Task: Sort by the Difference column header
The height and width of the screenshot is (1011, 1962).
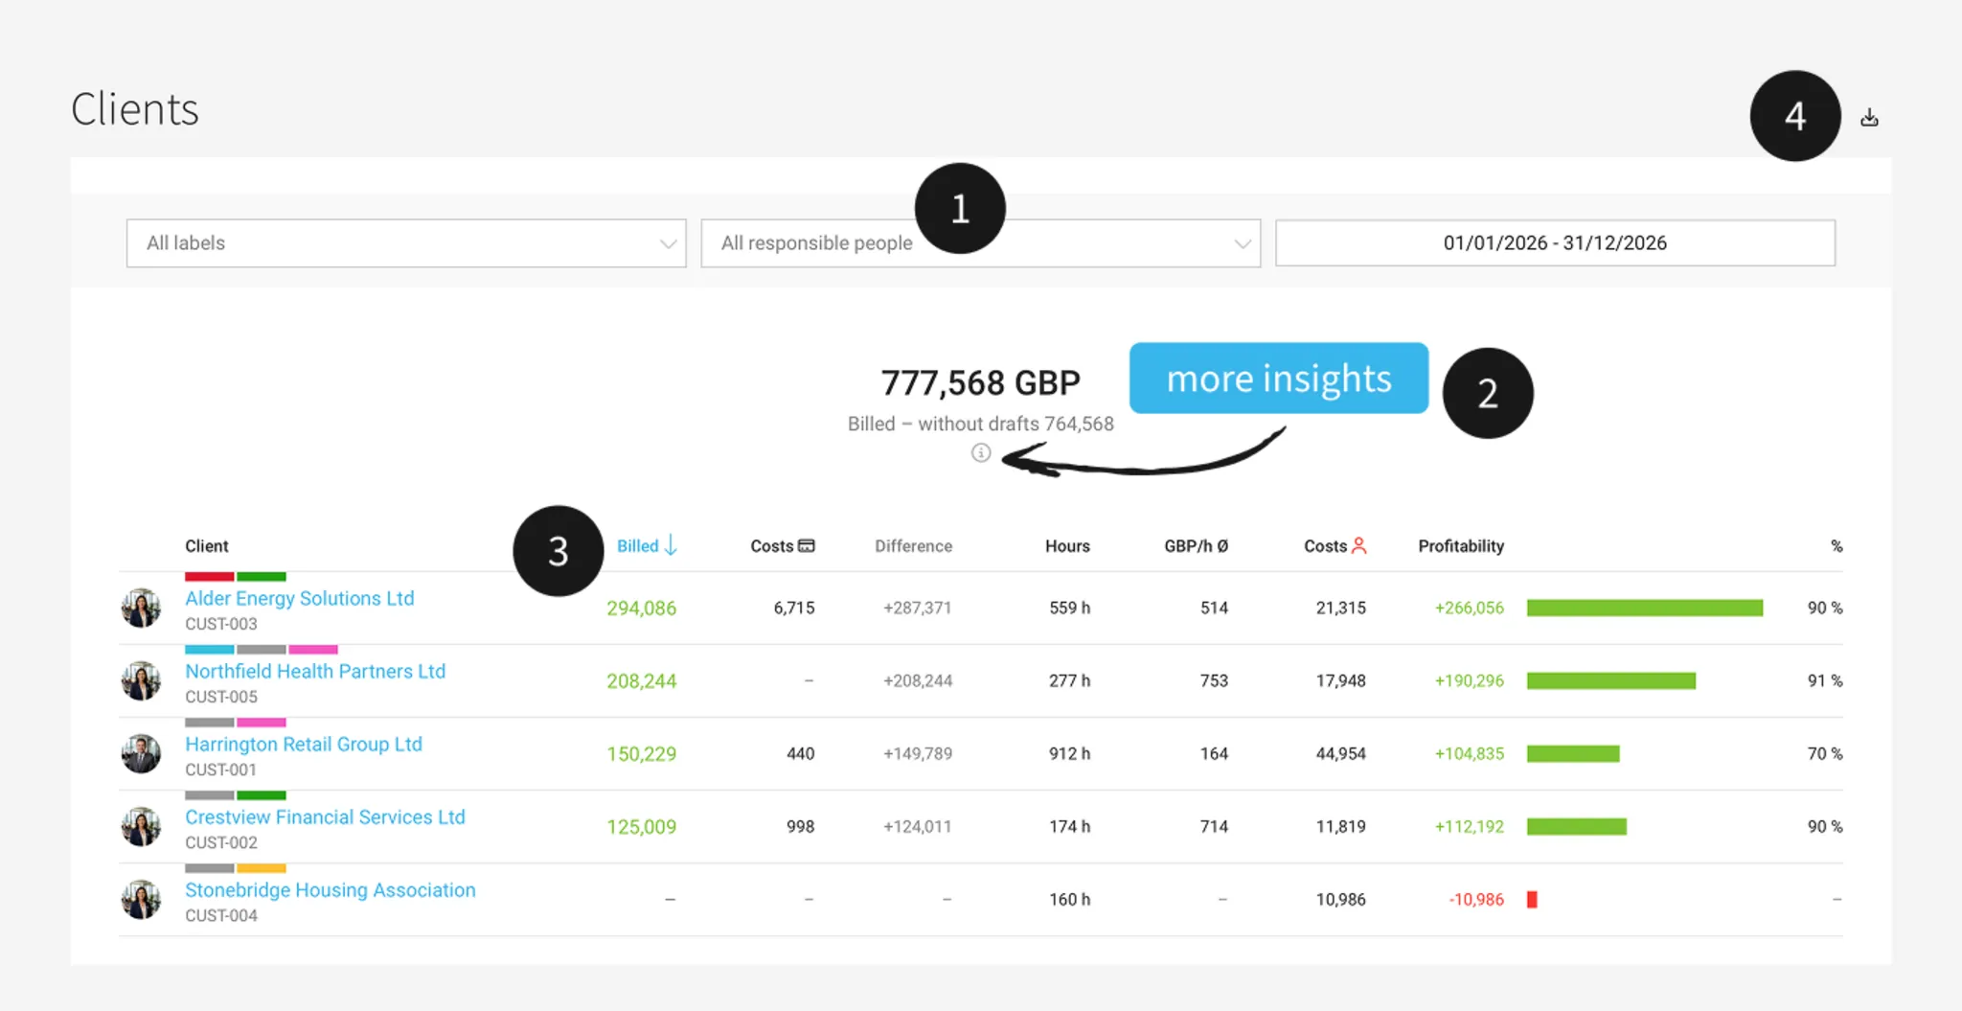Action: 913,545
